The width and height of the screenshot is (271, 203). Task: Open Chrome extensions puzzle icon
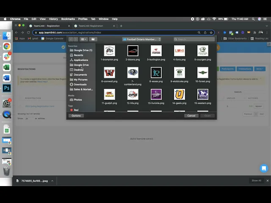pos(254,33)
